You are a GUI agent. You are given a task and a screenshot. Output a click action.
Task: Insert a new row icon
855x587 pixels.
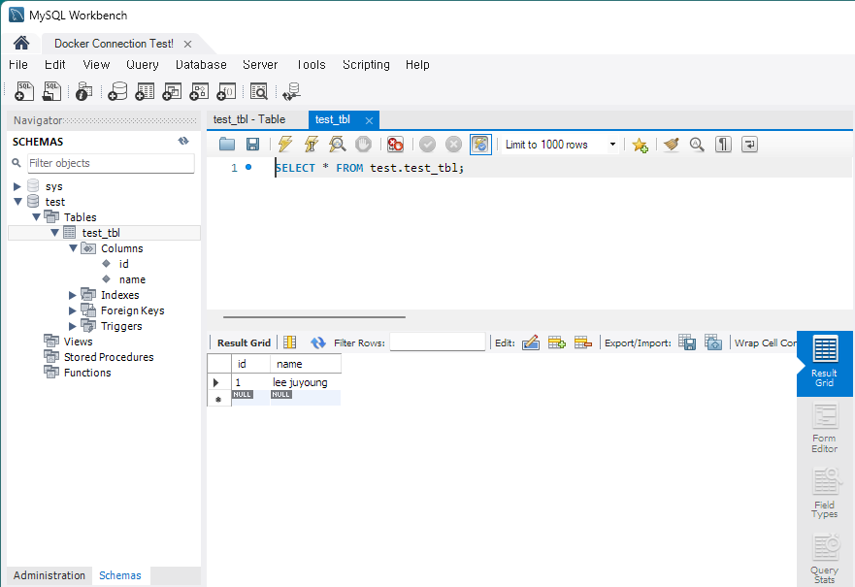tap(557, 342)
